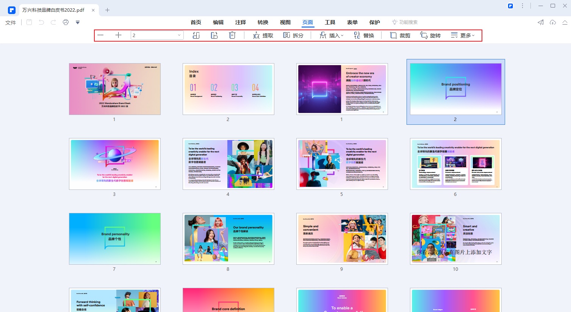Click the zoom in plus icon for thumbnails
Screen dimensions: 571x312
118,35
